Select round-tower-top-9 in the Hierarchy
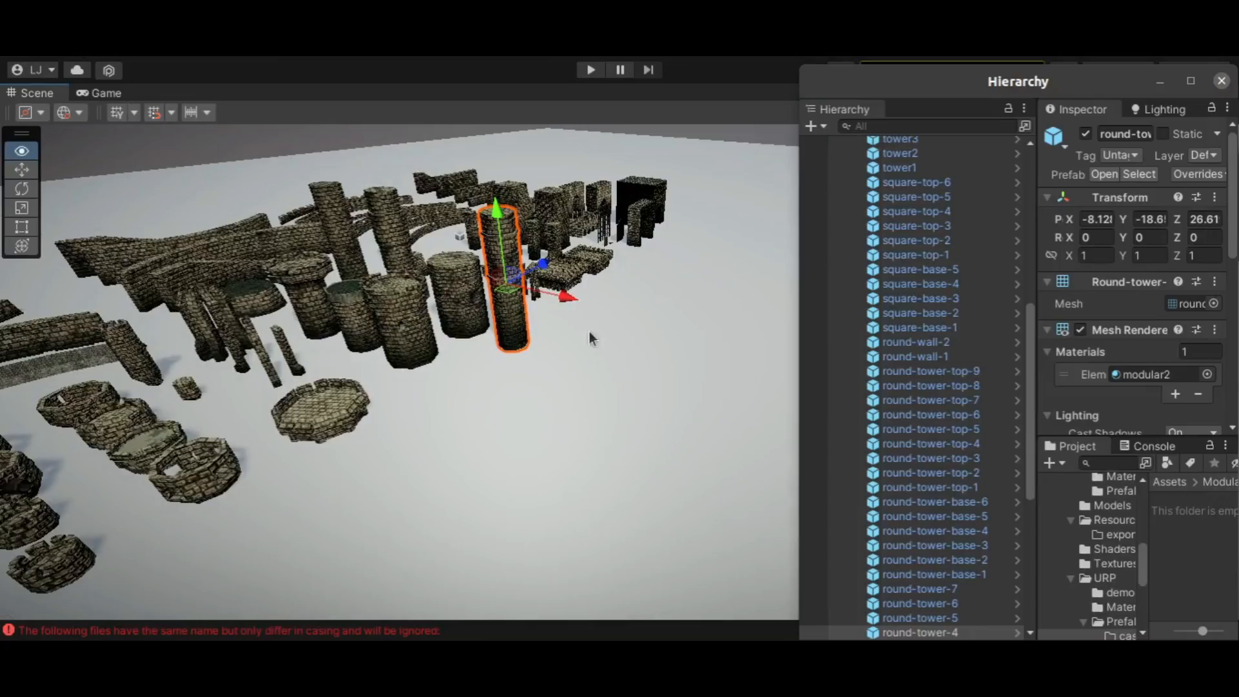Image resolution: width=1239 pixels, height=697 pixels. tap(931, 371)
